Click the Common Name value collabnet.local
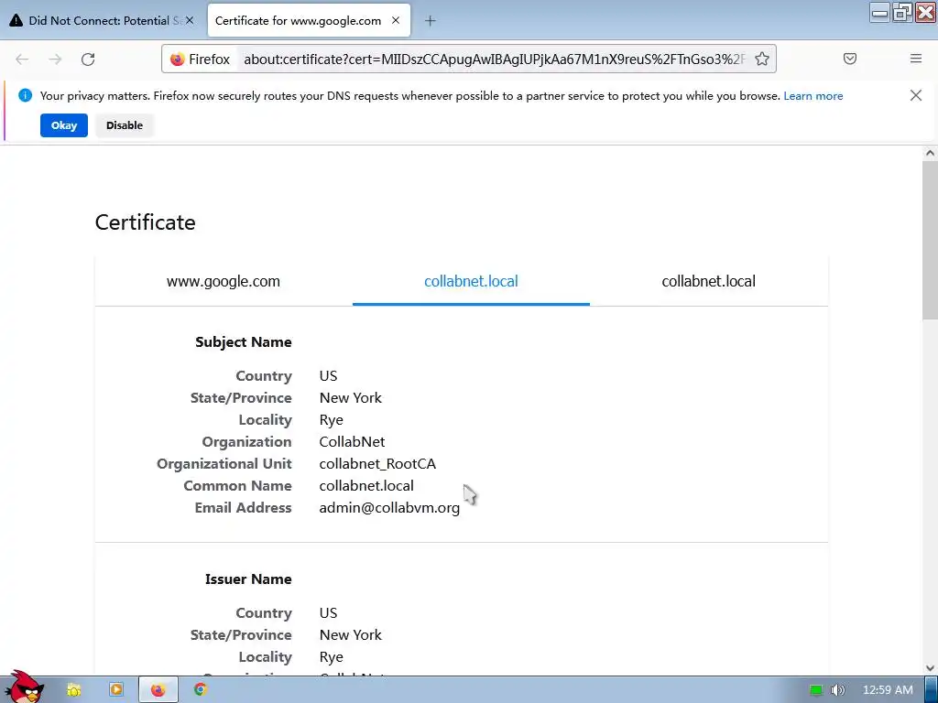The width and height of the screenshot is (938, 703). coord(366,485)
